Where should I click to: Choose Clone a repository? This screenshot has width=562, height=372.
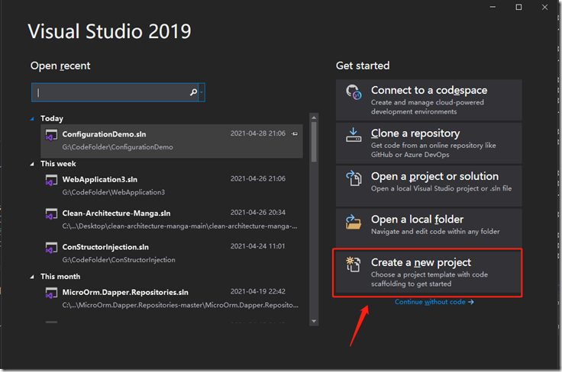pos(428,143)
